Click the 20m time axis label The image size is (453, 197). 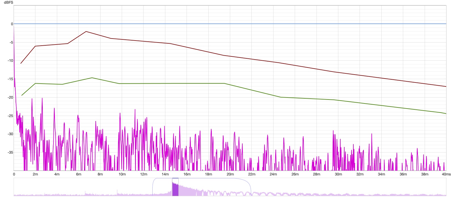230,174
